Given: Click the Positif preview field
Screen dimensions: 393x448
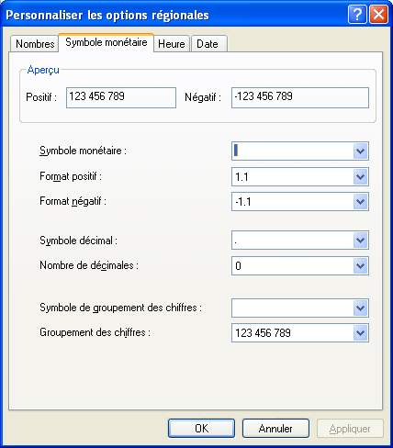Looking at the screenshot, I should click(x=121, y=97).
